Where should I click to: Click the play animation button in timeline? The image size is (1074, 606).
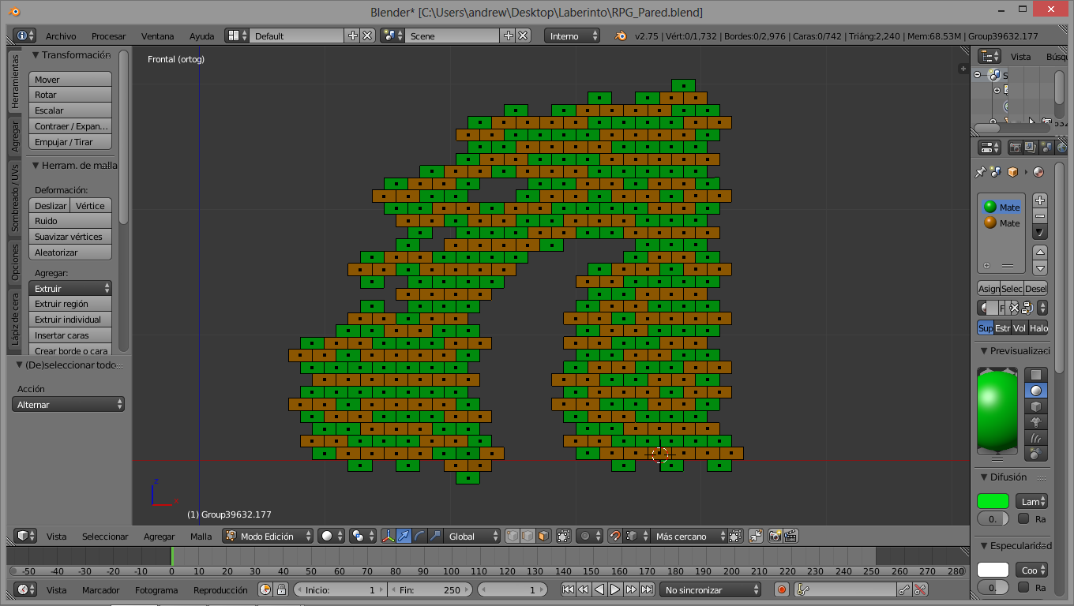(x=615, y=589)
